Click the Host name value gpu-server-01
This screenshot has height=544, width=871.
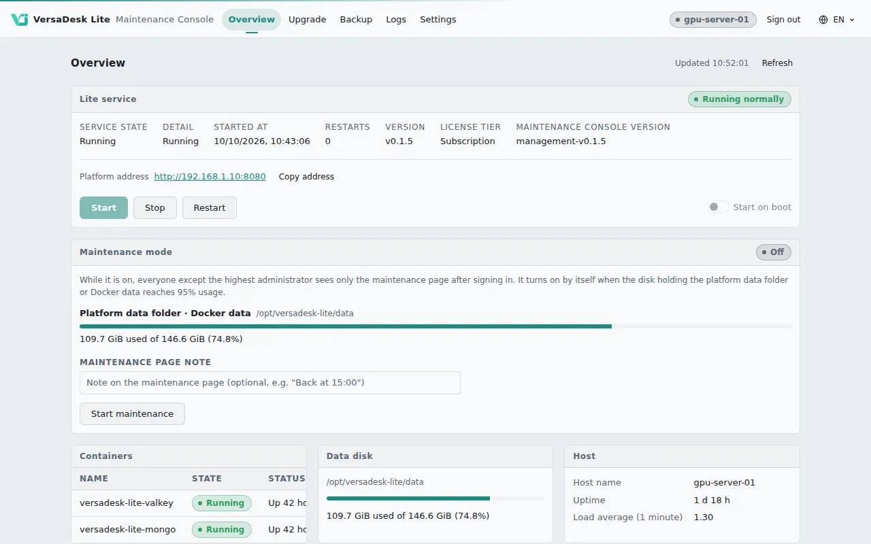tap(725, 483)
